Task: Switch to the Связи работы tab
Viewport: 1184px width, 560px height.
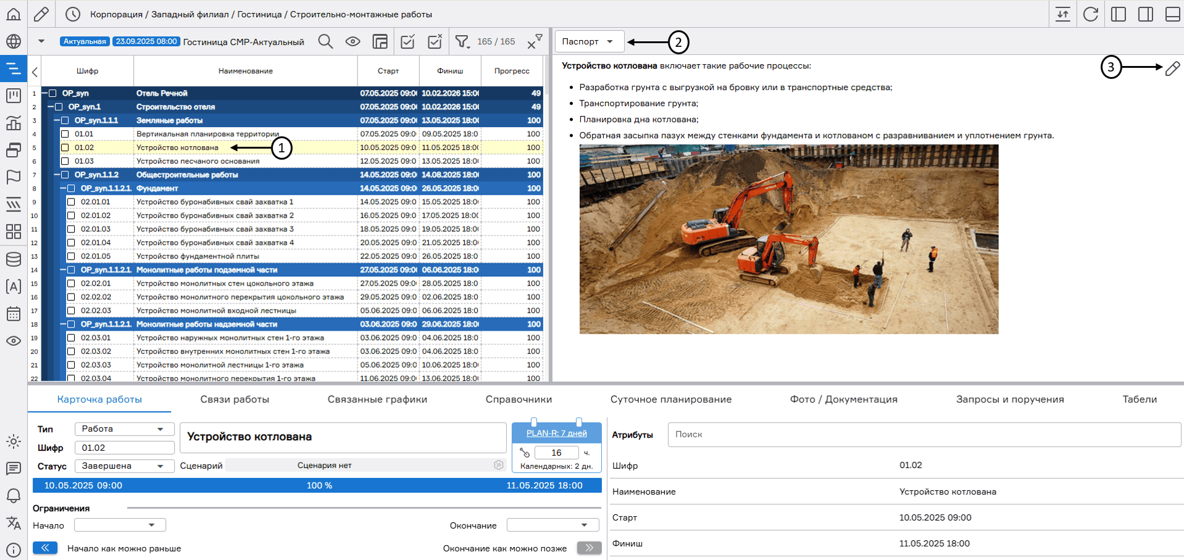Action: click(235, 399)
